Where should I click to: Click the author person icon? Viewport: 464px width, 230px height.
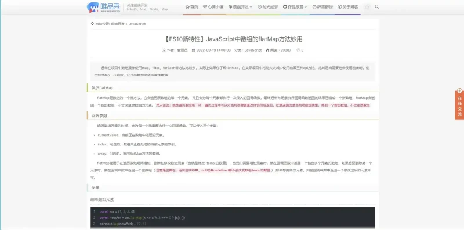(x=164, y=50)
